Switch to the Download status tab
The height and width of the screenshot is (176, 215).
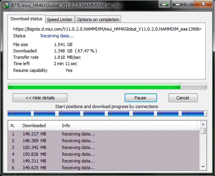point(26,19)
